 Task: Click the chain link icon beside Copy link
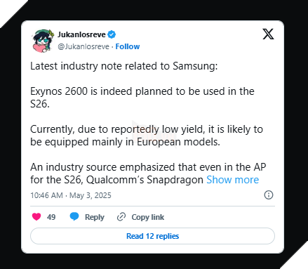coord(121,217)
